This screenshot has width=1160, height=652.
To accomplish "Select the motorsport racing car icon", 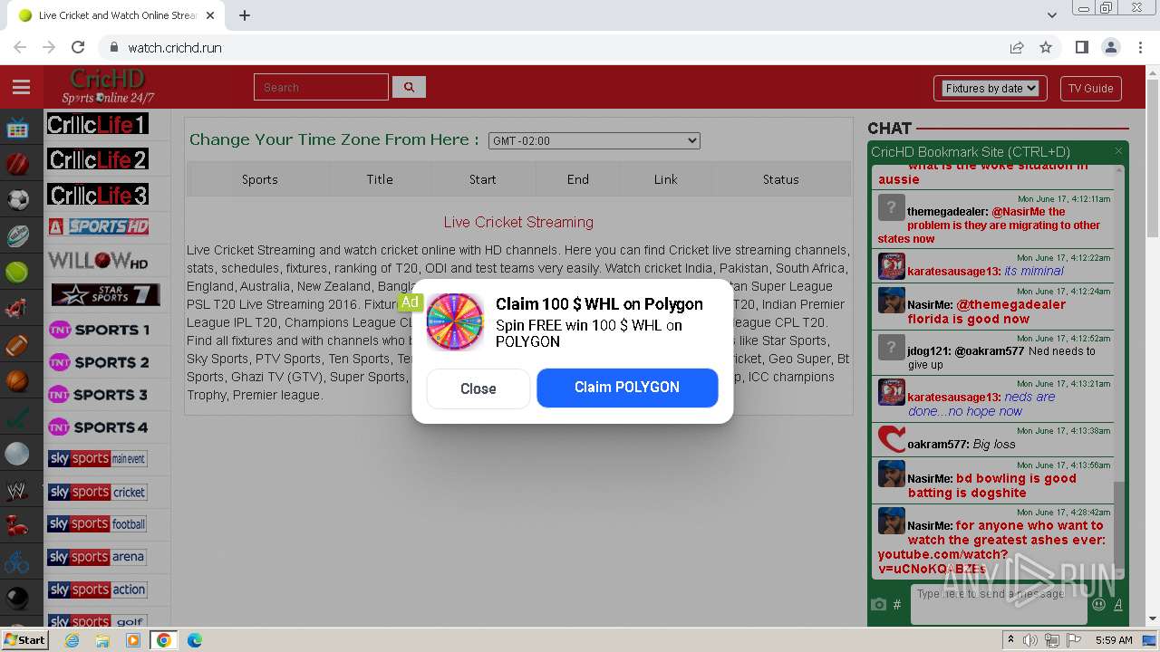I will pyautogui.click(x=17, y=309).
